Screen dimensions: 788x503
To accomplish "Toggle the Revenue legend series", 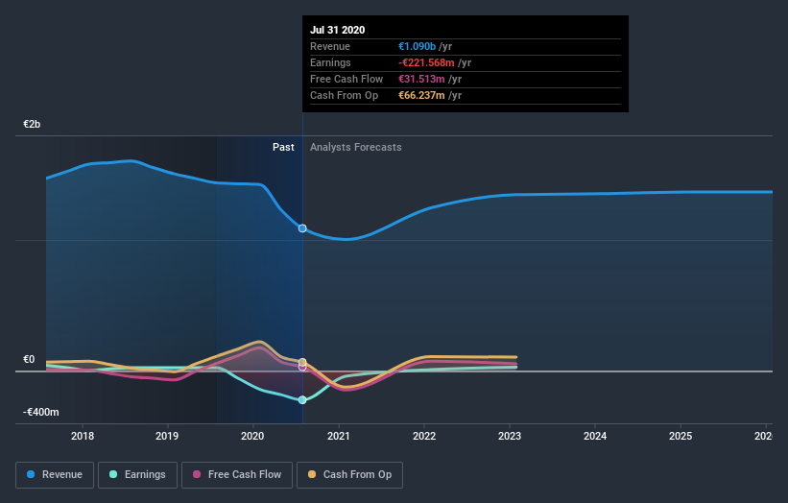I will 55,475.
